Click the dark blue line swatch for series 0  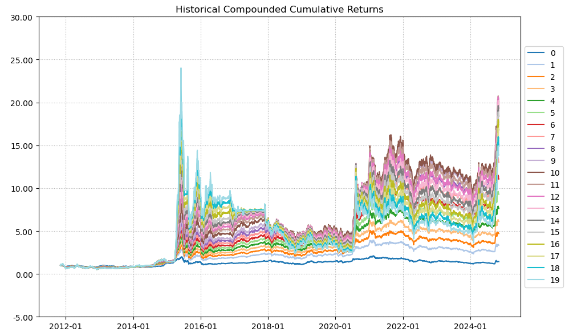pos(536,53)
